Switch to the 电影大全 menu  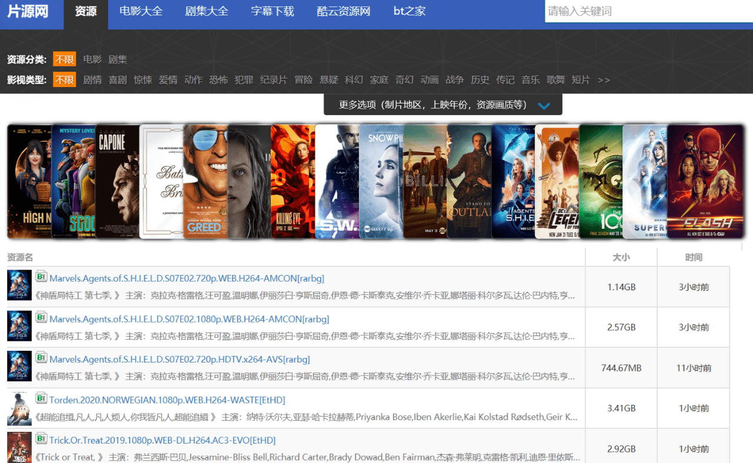(141, 11)
